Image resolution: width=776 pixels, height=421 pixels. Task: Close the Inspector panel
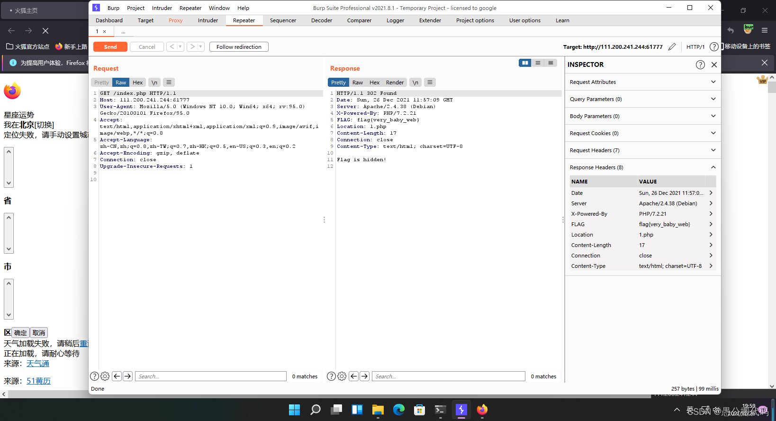pyautogui.click(x=714, y=64)
